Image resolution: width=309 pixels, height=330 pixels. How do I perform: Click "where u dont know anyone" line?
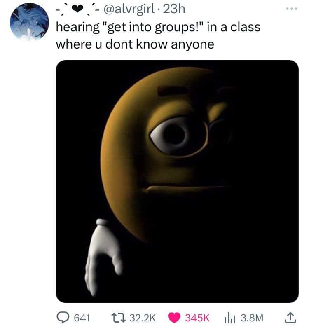135,44
